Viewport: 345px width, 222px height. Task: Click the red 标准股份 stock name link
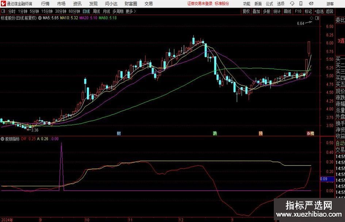point(222,4)
